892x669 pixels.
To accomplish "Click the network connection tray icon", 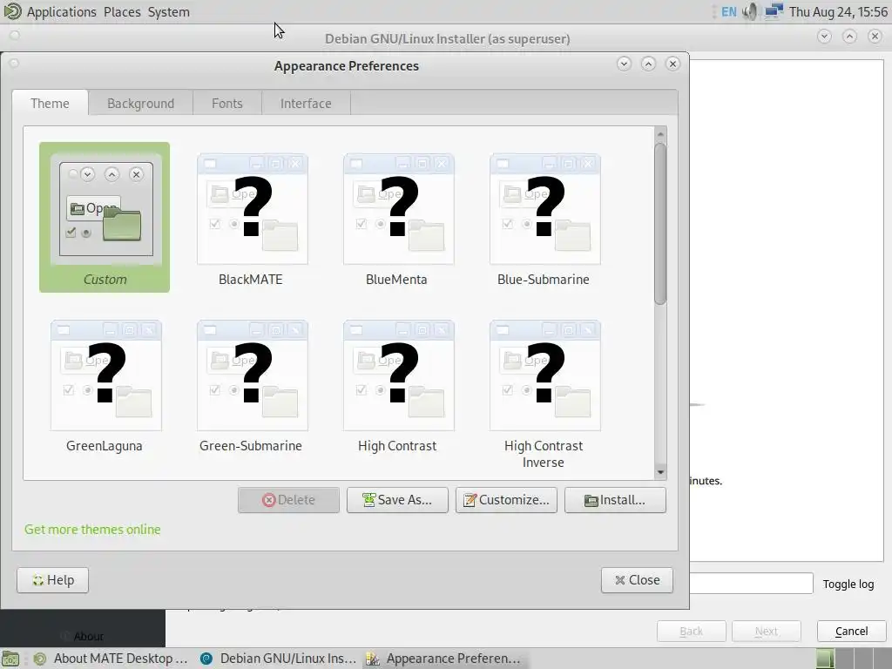I will [774, 12].
